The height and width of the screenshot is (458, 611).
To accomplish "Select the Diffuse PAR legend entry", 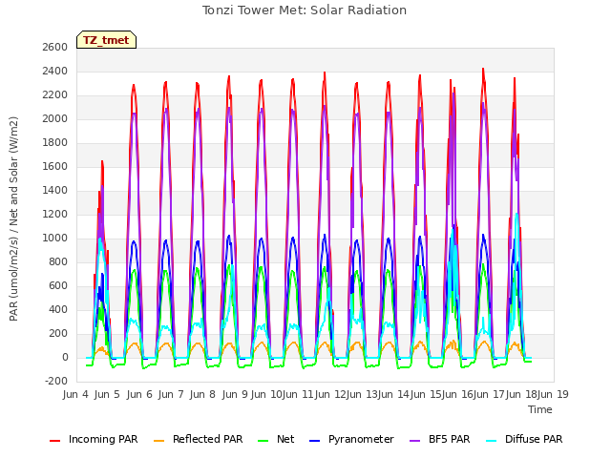I will tap(524, 439).
